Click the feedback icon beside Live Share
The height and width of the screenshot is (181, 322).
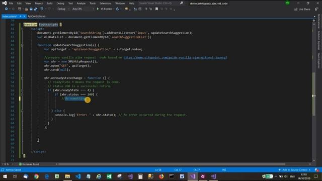pos(316,9)
